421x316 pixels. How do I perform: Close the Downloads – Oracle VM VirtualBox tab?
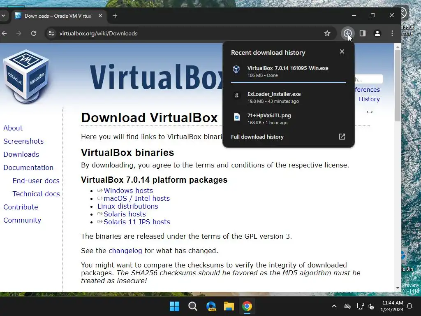tap(100, 16)
